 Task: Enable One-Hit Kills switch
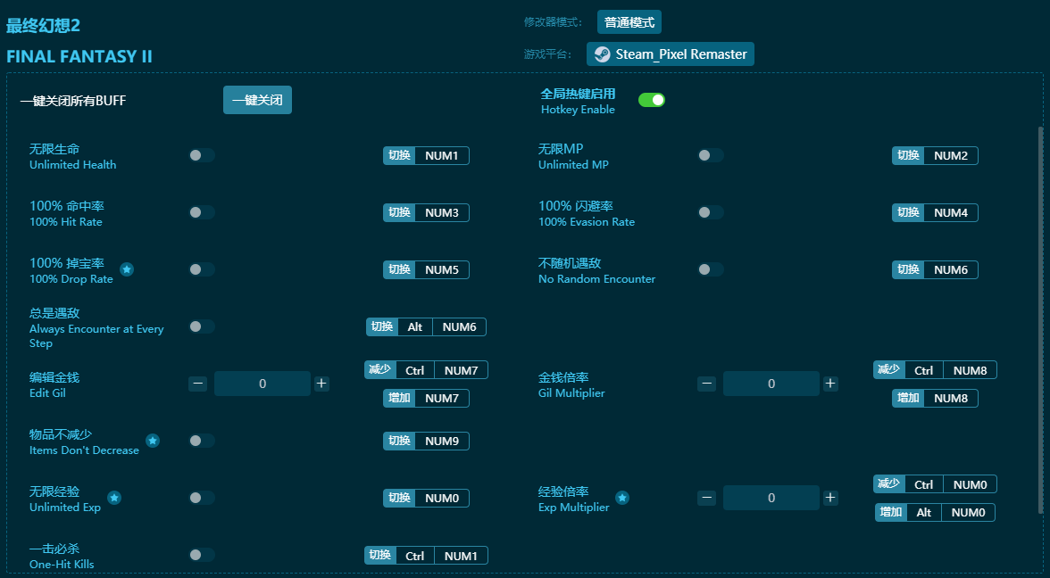coord(202,555)
